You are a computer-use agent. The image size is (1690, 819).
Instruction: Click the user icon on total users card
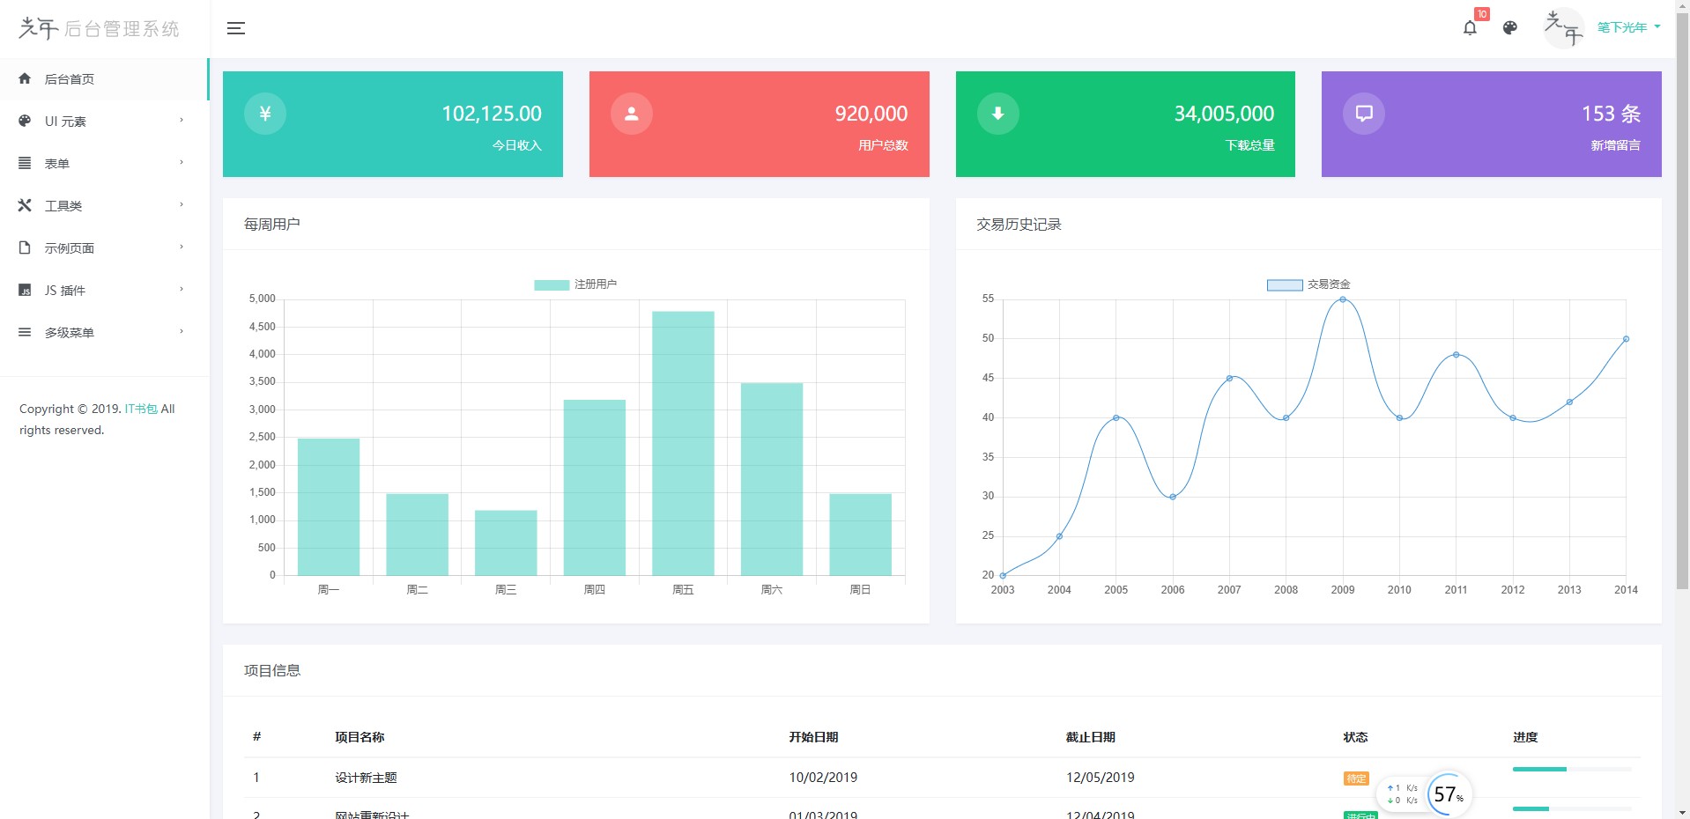pos(632,114)
